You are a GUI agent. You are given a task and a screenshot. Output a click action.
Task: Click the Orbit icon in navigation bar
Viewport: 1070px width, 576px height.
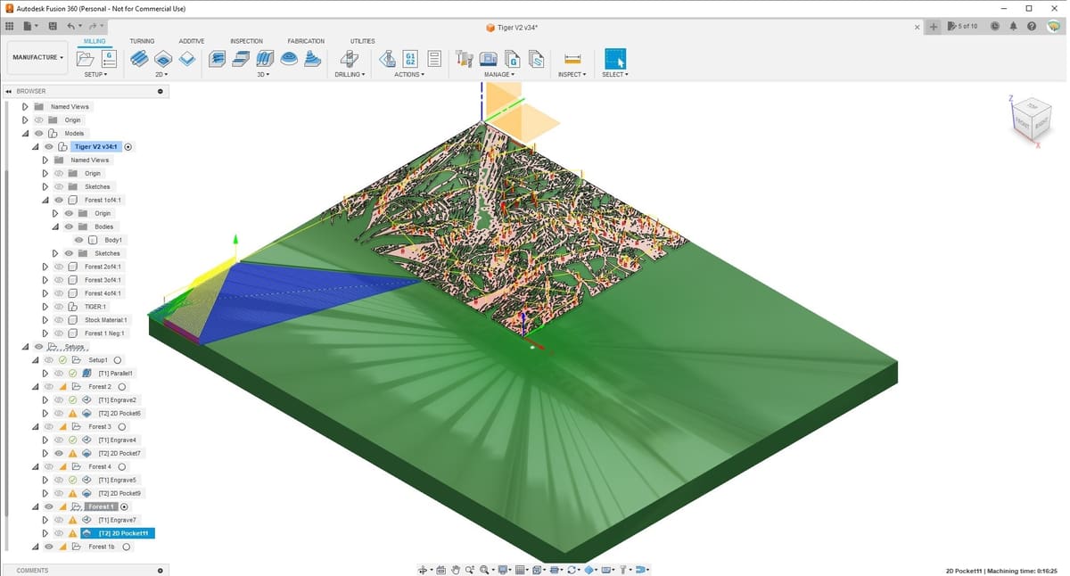[x=423, y=570]
